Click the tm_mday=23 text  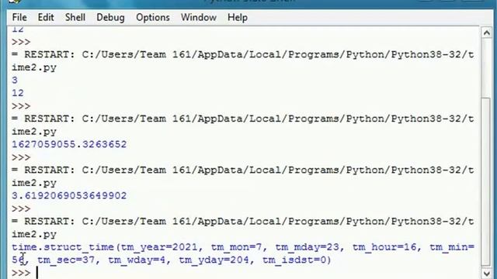309,246
